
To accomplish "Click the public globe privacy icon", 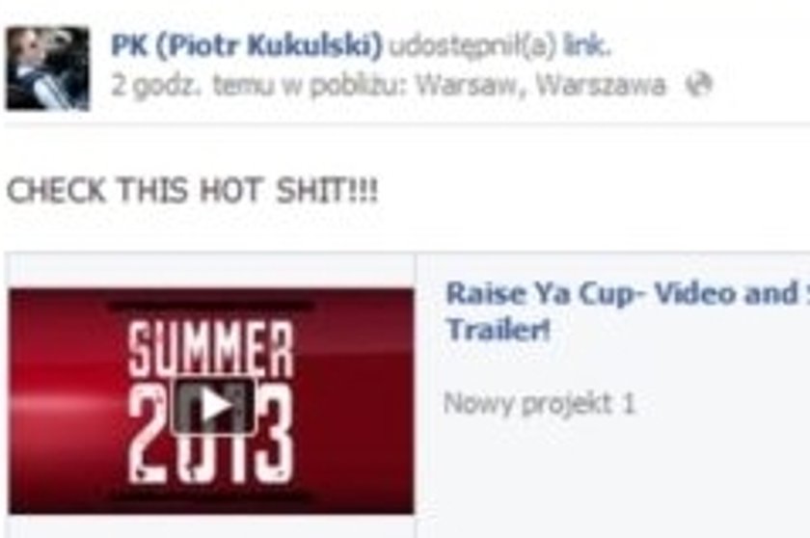I will click(x=698, y=85).
